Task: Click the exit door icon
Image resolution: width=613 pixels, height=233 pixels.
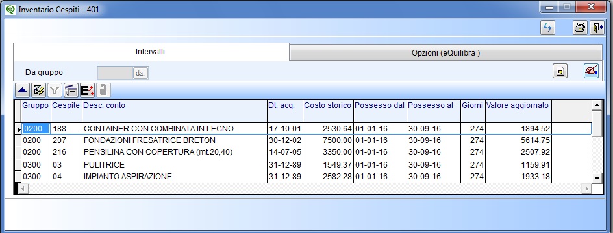Action: (597, 28)
